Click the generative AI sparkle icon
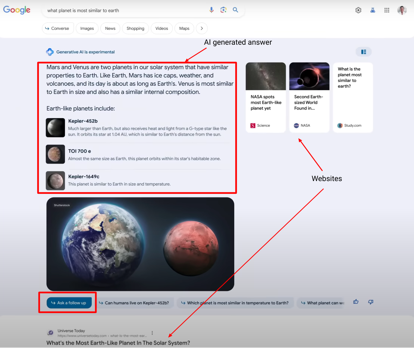This screenshot has height=348, width=414. click(50, 52)
